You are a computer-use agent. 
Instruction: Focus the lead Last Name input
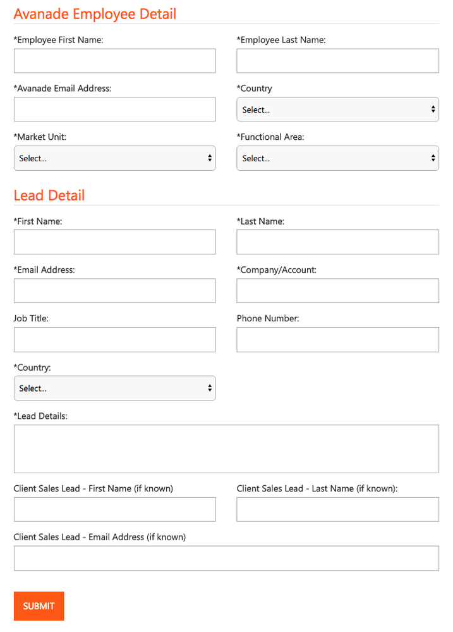[x=337, y=242]
